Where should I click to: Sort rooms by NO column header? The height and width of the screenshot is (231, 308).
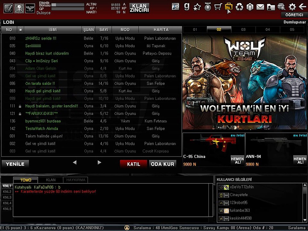(x=9, y=30)
